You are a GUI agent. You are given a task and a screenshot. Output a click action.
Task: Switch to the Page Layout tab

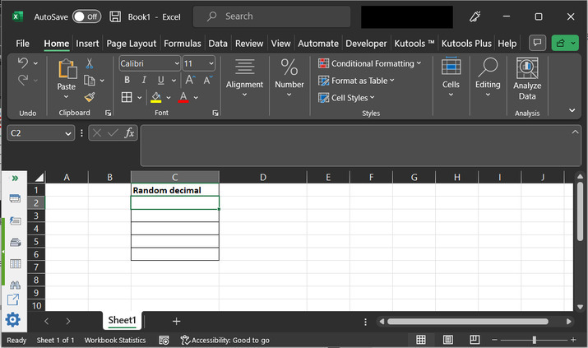(131, 43)
